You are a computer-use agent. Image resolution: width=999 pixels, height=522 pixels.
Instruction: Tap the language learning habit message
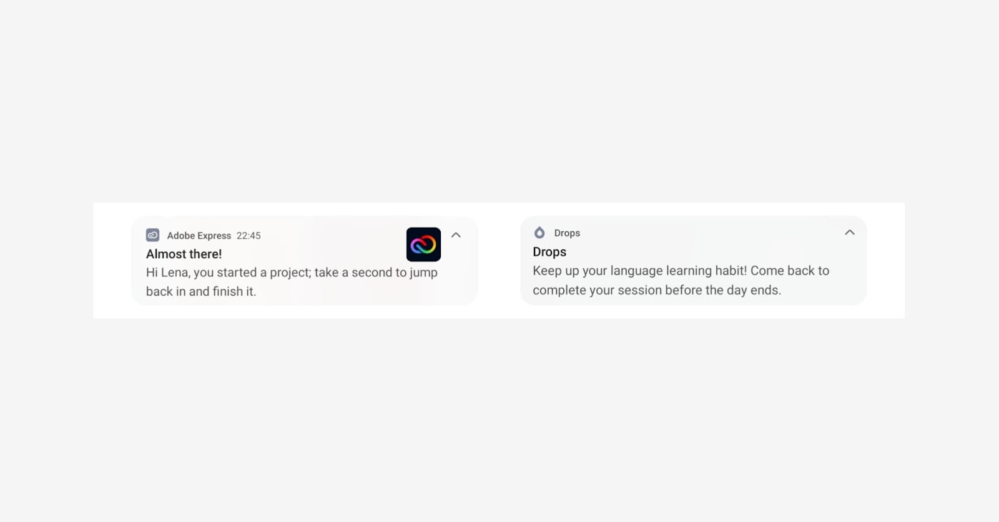click(681, 280)
